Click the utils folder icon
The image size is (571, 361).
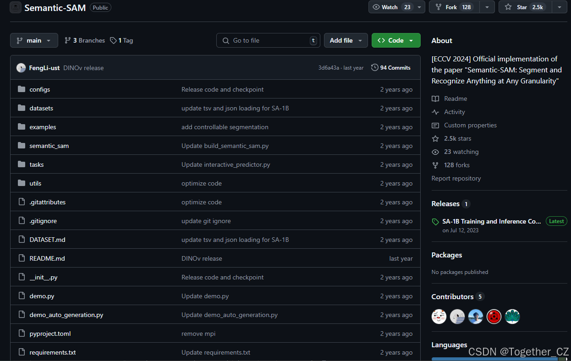click(x=21, y=183)
